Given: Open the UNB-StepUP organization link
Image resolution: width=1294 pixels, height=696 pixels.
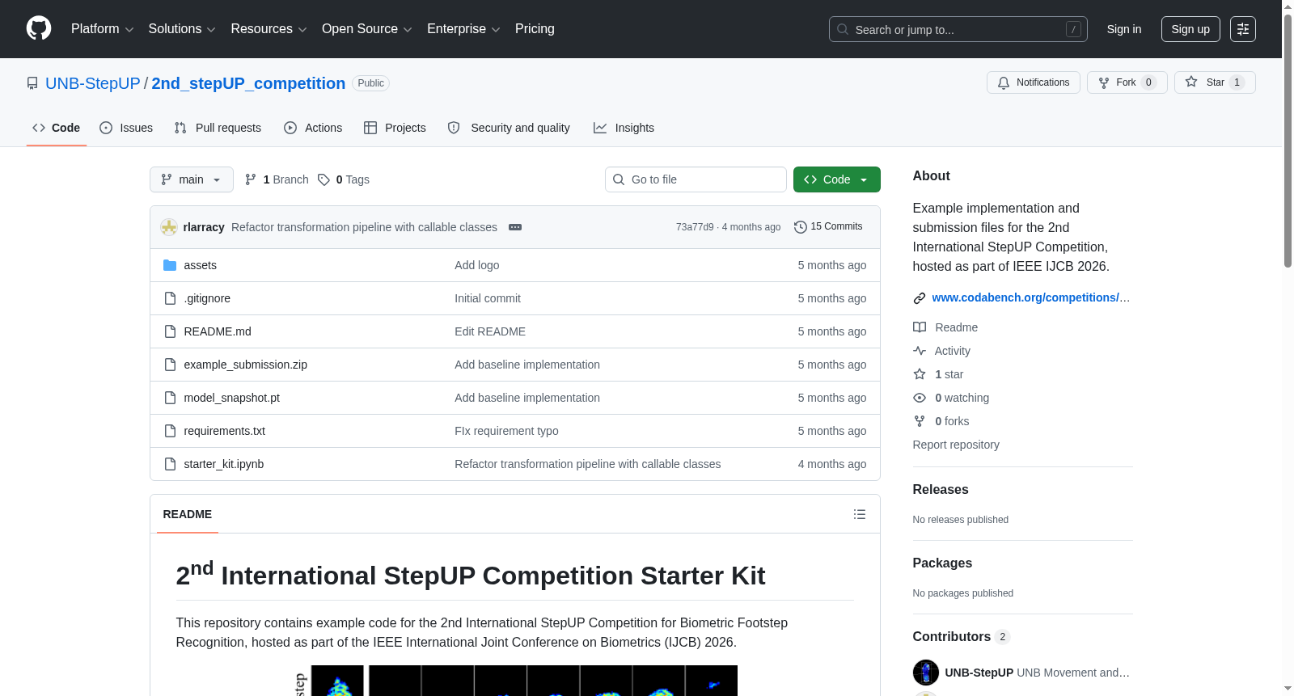Looking at the screenshot, I should point(93,83).
